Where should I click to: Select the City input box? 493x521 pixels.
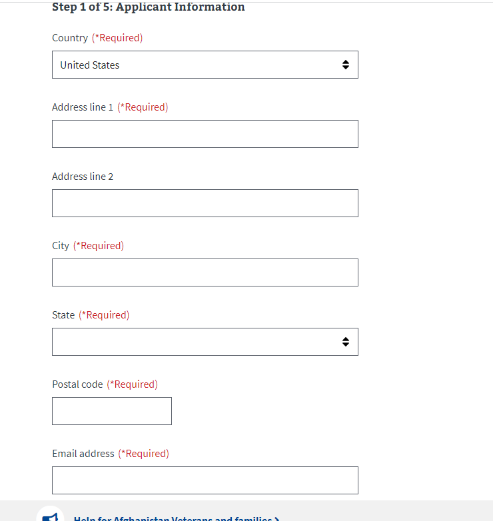205,272
